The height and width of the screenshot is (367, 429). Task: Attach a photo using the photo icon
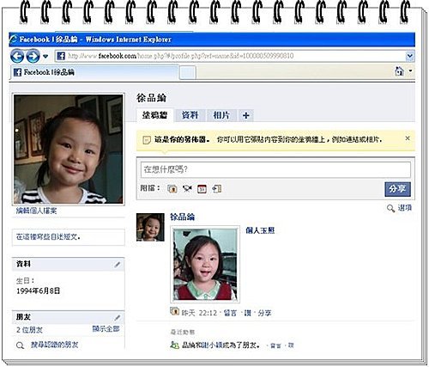172,189
